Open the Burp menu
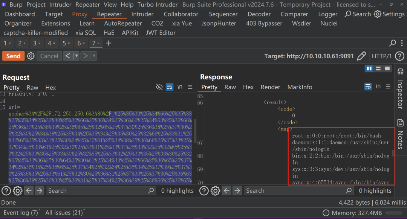 [16, 5]
